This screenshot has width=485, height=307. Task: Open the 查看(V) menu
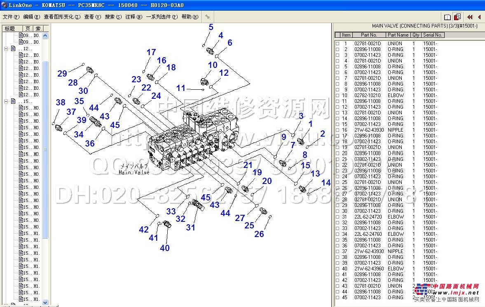(93, 17)
